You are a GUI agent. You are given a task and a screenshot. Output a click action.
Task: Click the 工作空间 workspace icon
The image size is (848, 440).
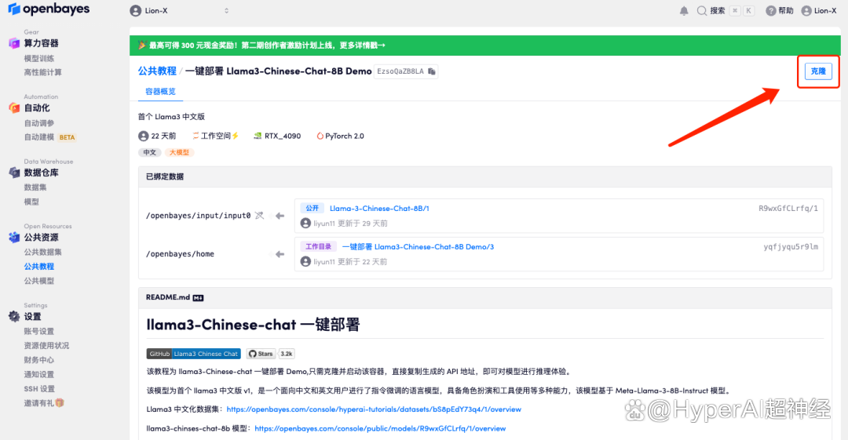coord(196,136)
